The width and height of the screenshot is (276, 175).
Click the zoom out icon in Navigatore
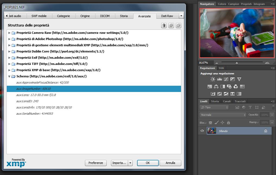217,63
